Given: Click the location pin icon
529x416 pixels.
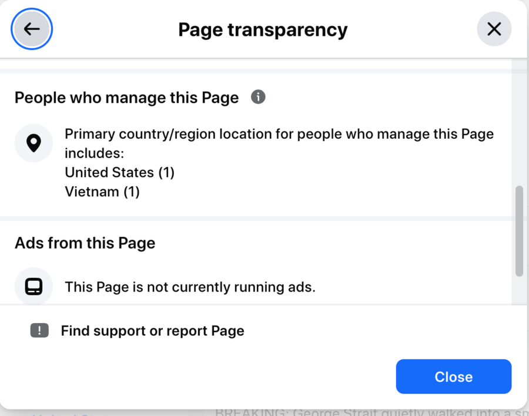Looking at the screenshot, I should [x=34, y=143].
